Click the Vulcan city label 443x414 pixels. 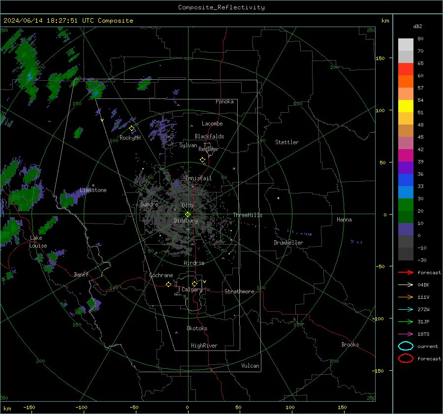tap(250, 366)
